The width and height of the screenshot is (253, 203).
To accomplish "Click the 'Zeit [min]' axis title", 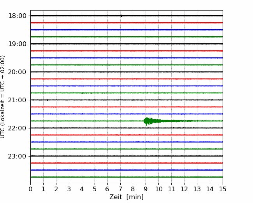I will (x=126, y=197).
